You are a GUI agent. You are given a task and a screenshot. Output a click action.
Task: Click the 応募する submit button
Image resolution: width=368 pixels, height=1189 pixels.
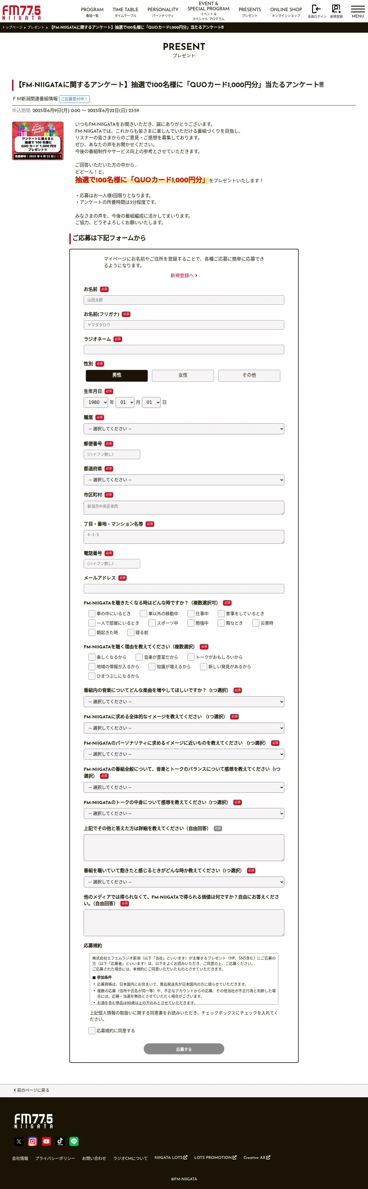[x=184, y=1049]
